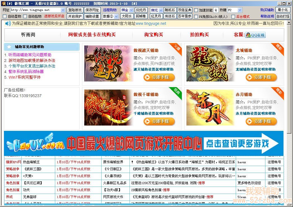Open the 傲视千雄 game thumbnail

[x=108, y=107]
